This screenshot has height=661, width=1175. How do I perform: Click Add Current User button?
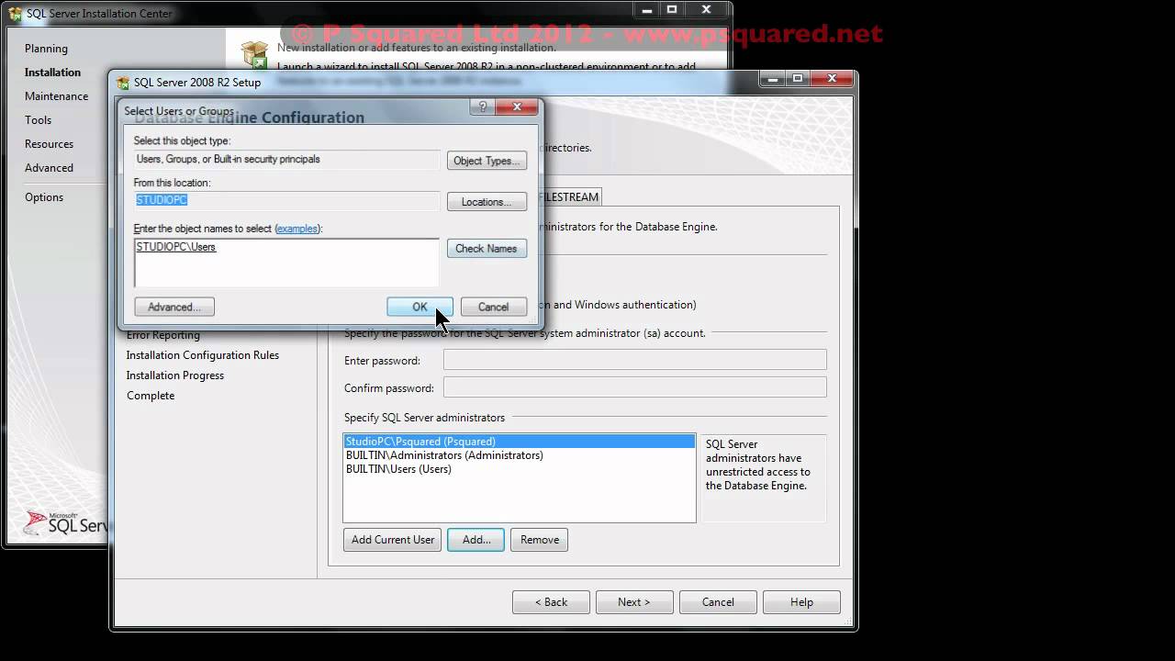click(x=393, y=540)
